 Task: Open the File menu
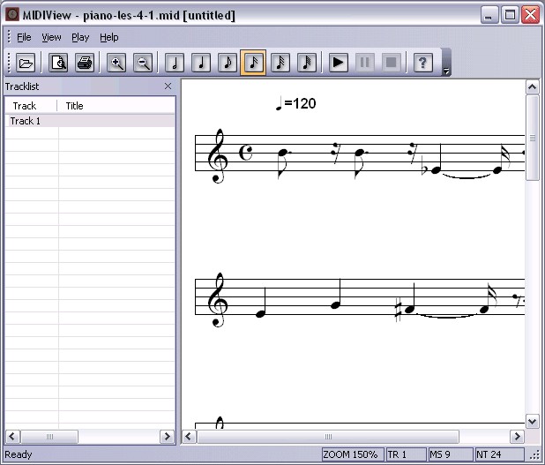[x=24, y=37]
